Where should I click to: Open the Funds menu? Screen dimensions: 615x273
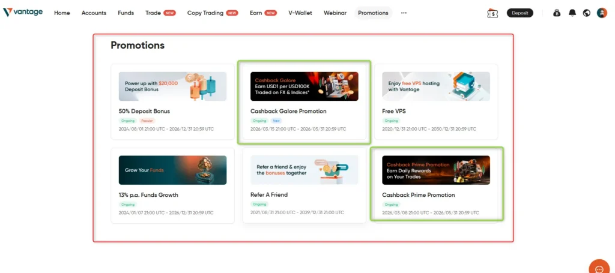[x=126, y=13]
